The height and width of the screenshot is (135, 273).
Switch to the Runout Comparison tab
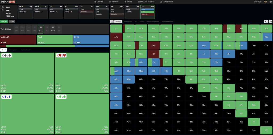pos(153,22)
